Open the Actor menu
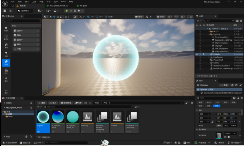The image size is (244, 146). (x=63, y=2)
